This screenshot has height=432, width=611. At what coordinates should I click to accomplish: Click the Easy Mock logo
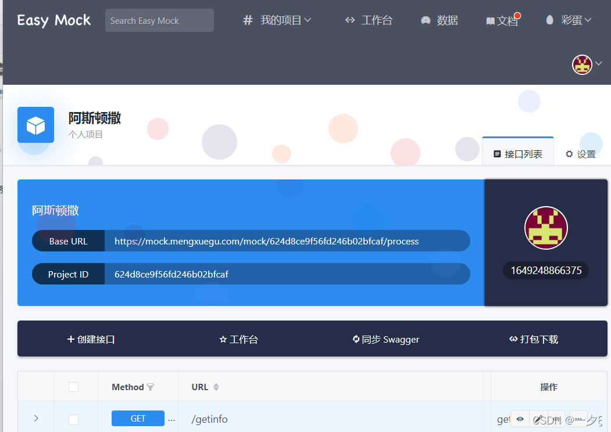[x=53, y=20]
